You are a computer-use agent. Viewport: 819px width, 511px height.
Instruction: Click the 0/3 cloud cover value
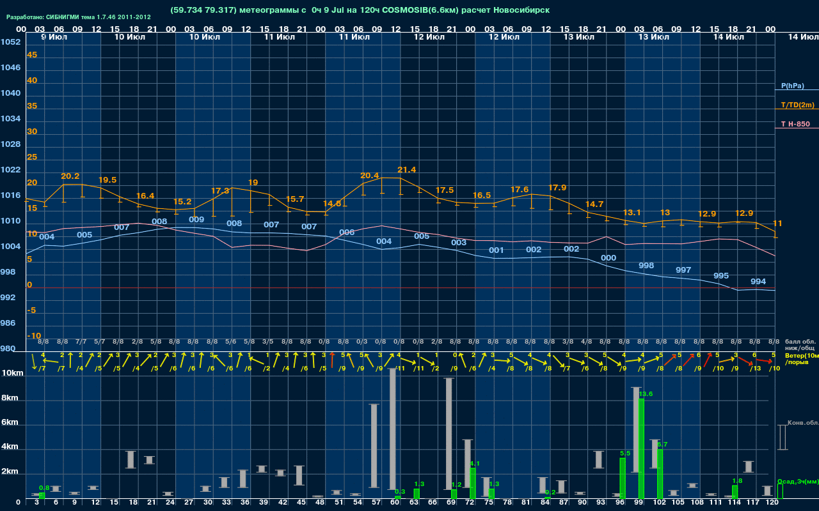tap(362, 342)
